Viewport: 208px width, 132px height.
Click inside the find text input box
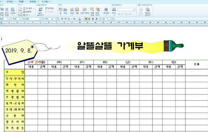click(125, 10)
